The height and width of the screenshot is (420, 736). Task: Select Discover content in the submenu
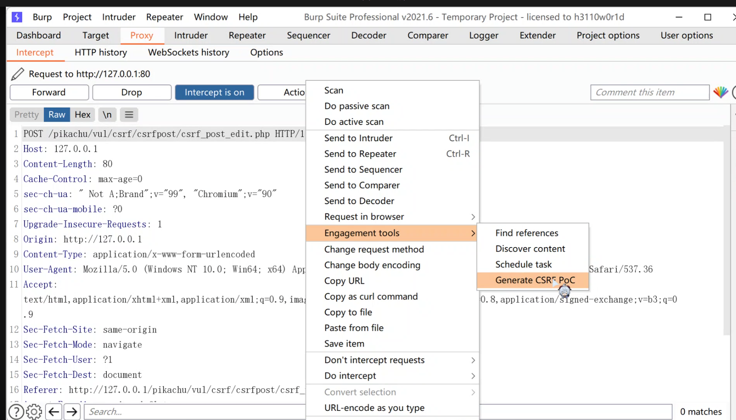pos(533,249)
